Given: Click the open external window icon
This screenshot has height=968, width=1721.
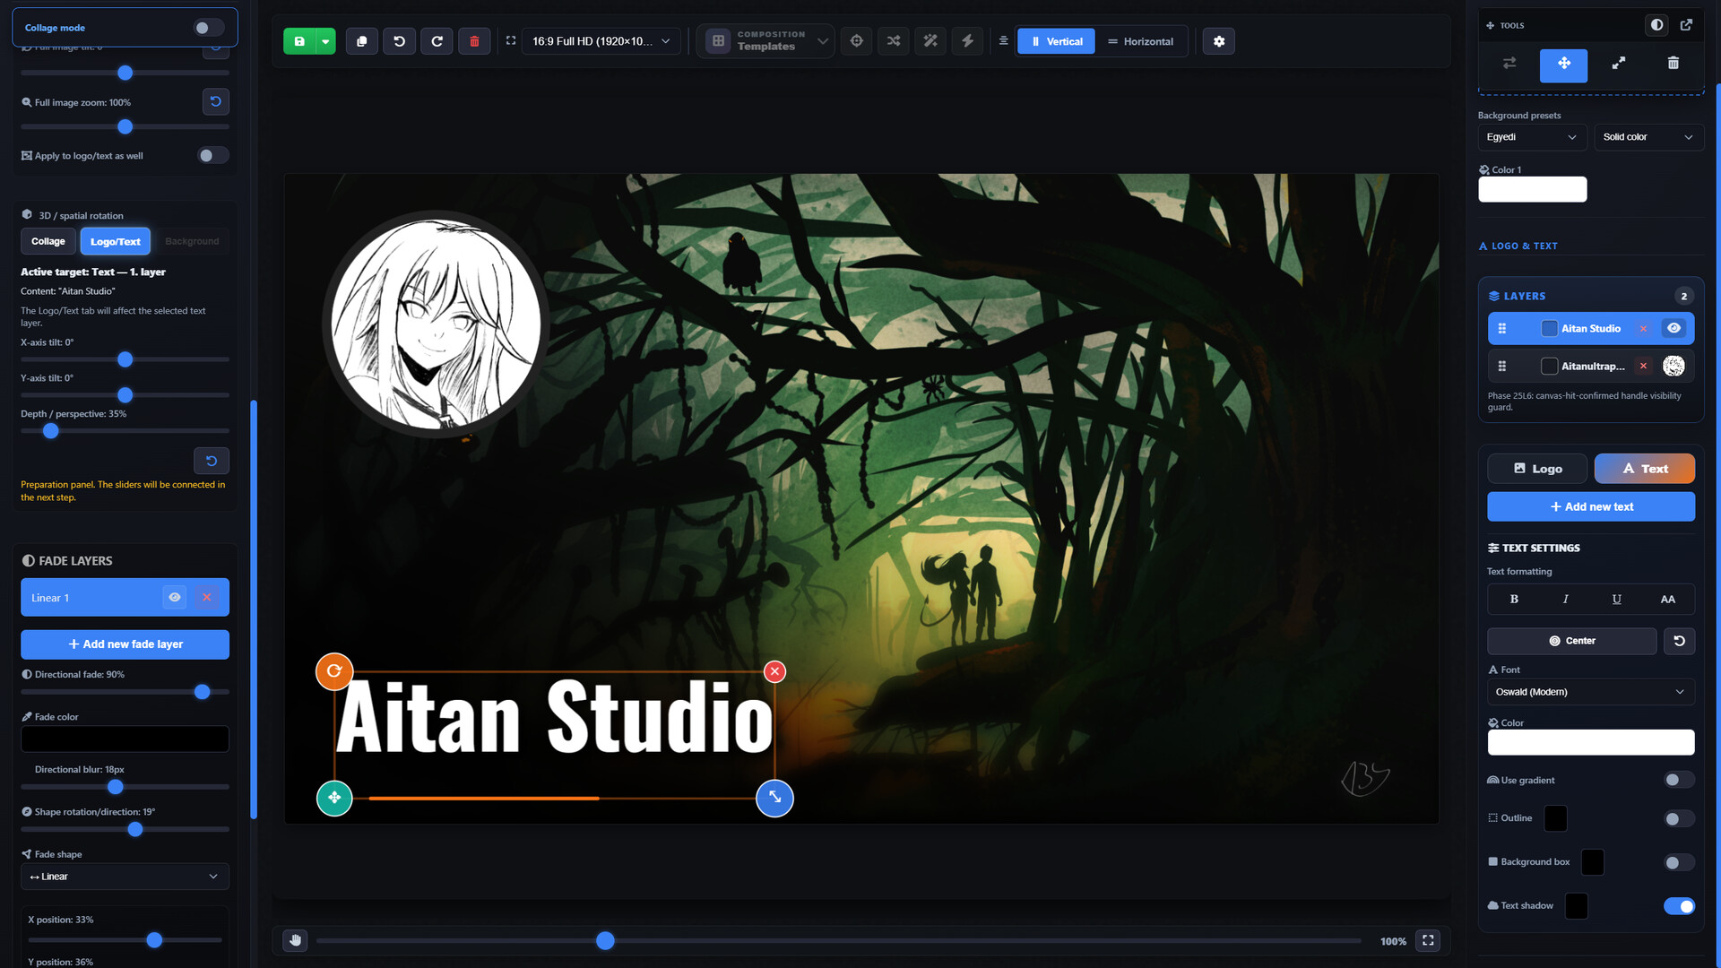Looking at the screenshot, I should tap(1686, 25).
